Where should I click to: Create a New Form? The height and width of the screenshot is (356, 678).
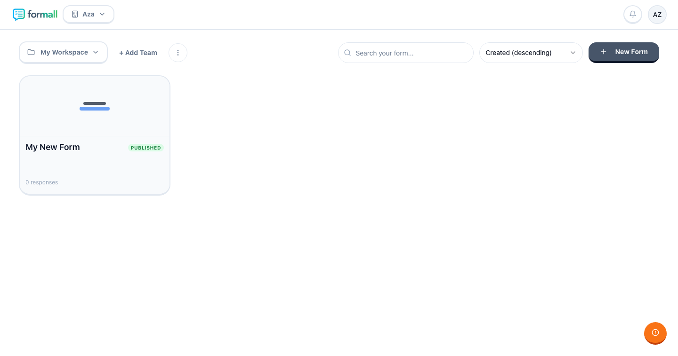(624, 52)
